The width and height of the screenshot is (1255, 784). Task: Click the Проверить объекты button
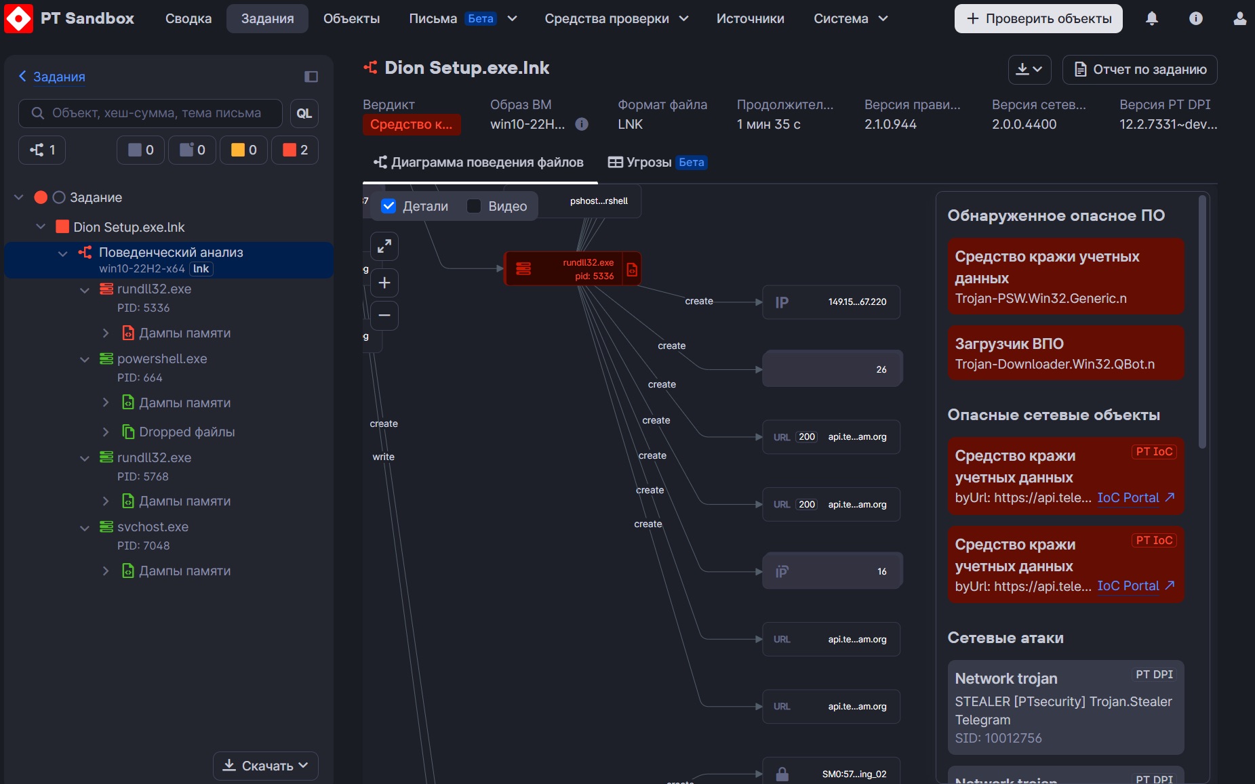pos(1038,19)
